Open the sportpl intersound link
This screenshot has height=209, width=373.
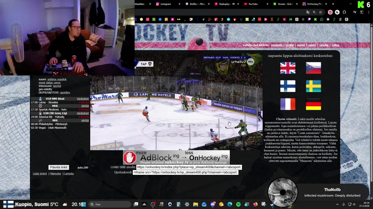[x=57, y=86]
